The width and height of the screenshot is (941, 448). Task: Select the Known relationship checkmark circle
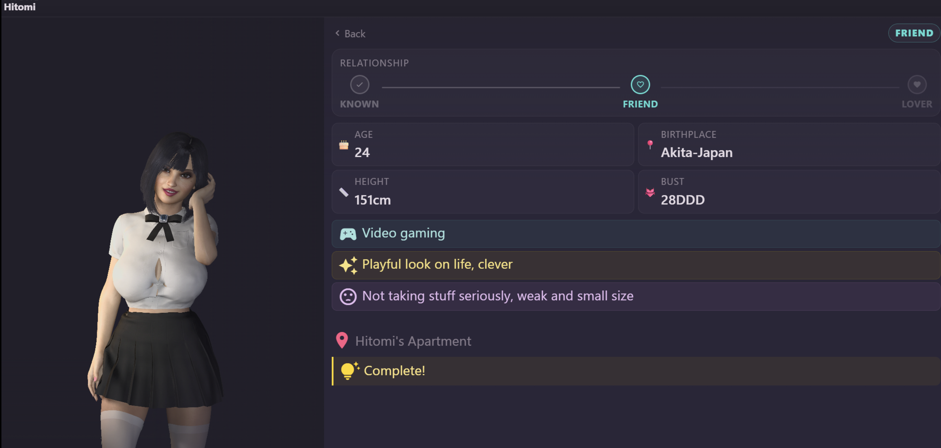pos(359,85)
